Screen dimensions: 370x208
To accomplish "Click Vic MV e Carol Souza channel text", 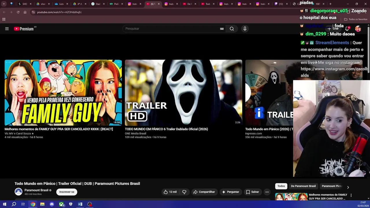I will (19, 133).
